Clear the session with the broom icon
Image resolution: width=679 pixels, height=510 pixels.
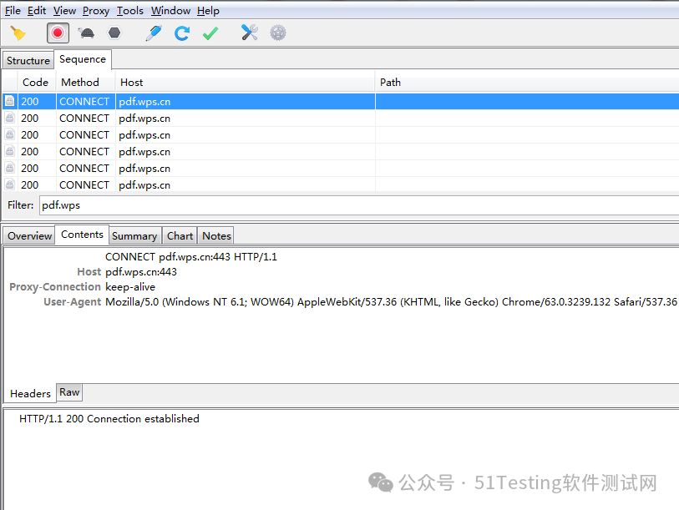point(18,33)
